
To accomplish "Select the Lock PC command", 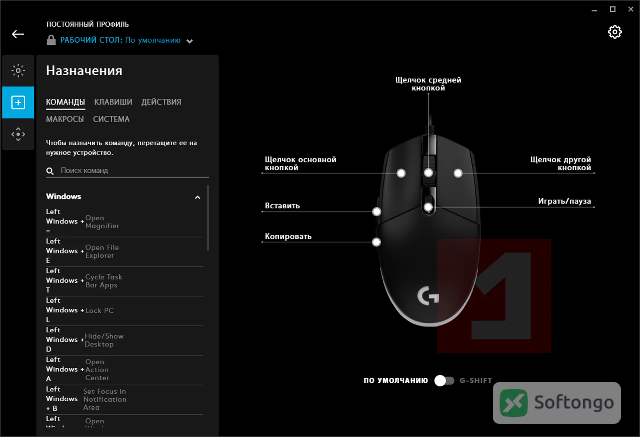I will [x=125, y=311].
